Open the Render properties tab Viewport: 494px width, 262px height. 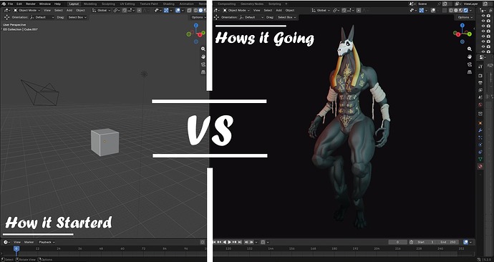tap(480, 76)
